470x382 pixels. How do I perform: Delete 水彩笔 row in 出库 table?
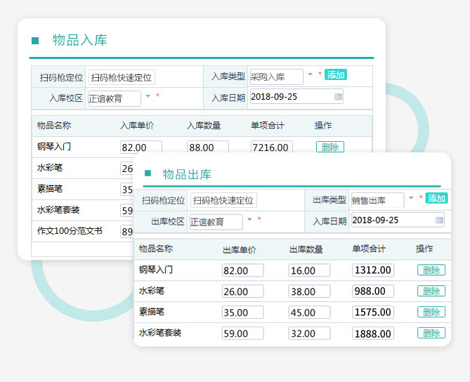[x=431, y=291]
